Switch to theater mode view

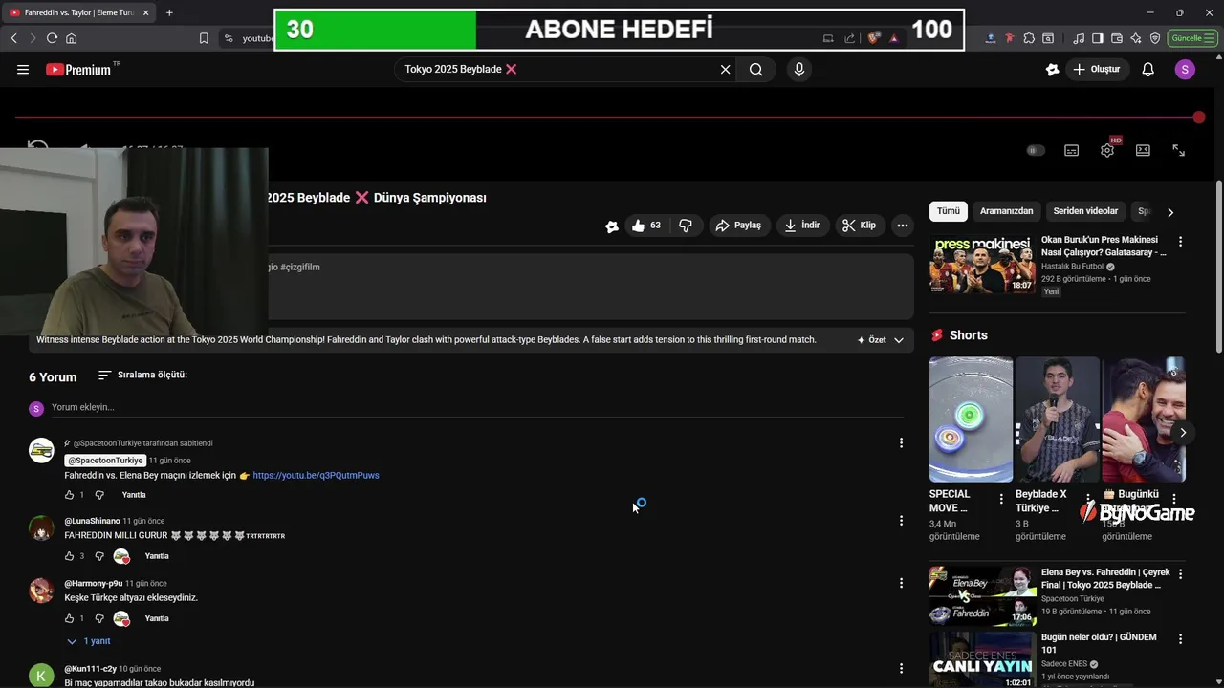pyautogui.click(x=1143, y=150)
